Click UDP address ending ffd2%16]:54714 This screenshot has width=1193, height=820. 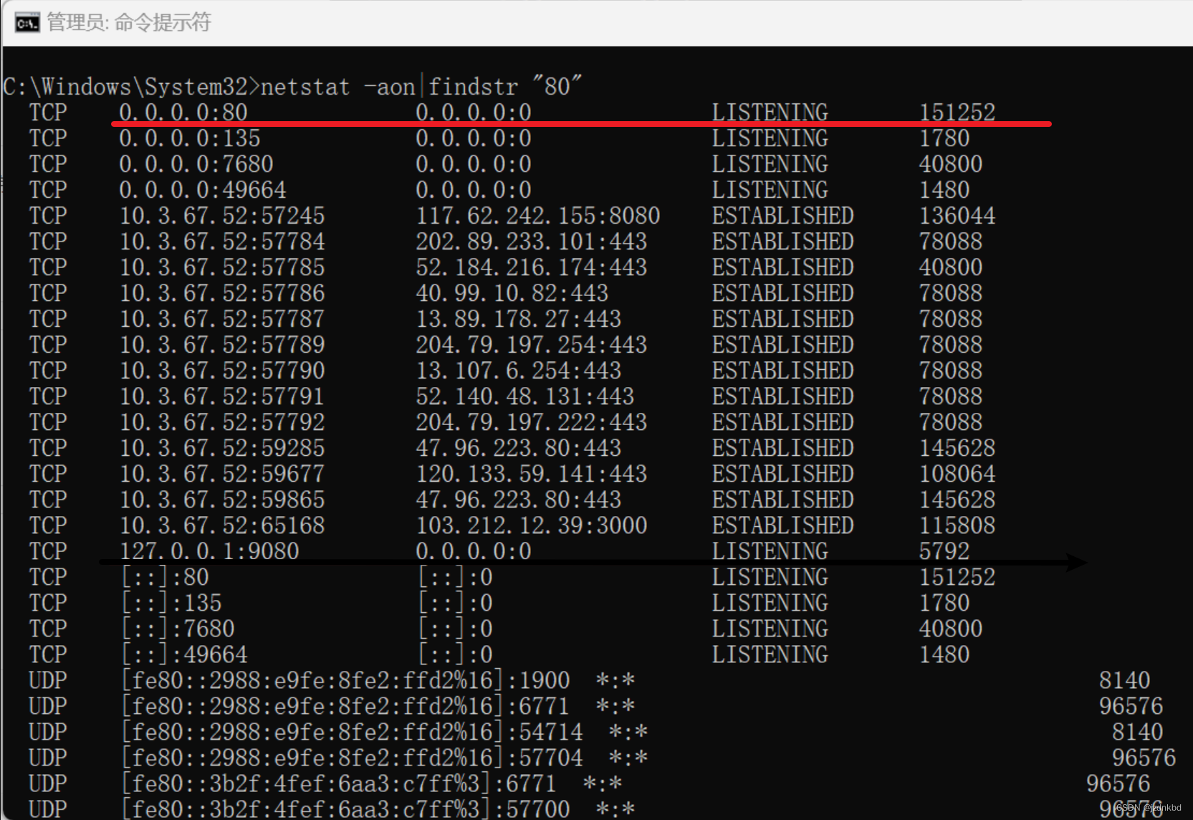353,732
